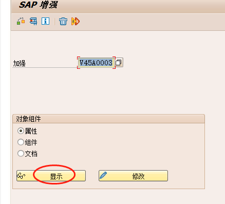Click the trash delete icon
The height and width of the screenshot is (204, 225).
tap(63, 21)
